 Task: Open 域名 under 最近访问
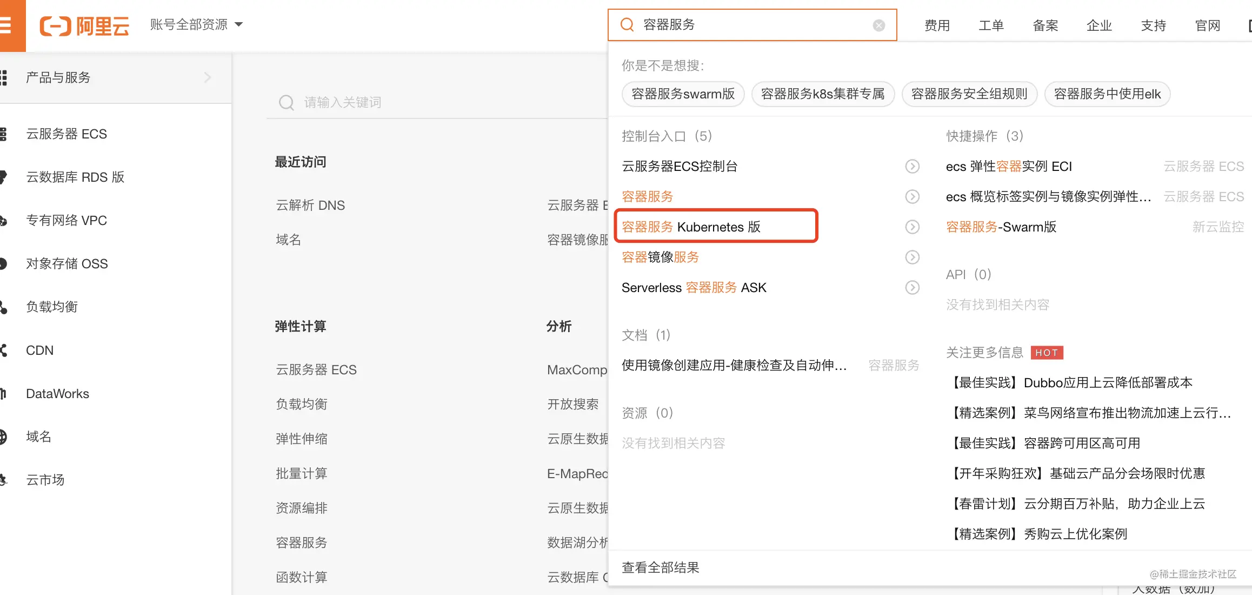point(289,240)
